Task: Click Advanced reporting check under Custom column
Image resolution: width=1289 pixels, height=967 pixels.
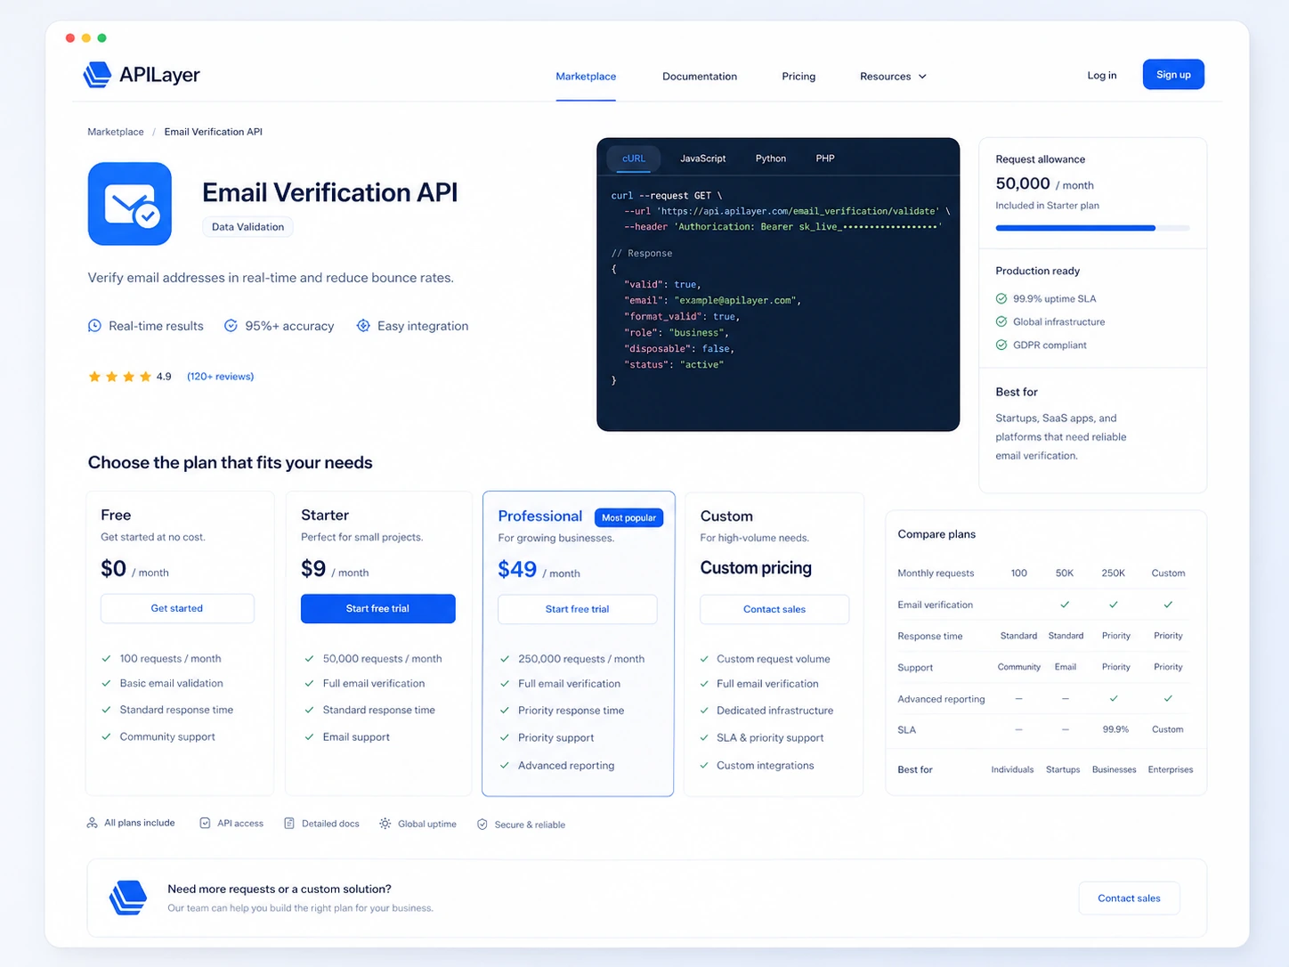Action: pos(1168,698)
